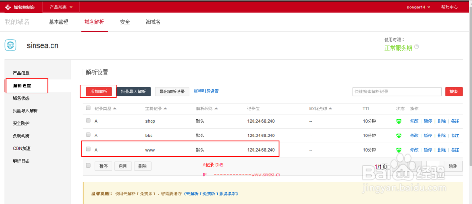Click the 导出解析记录 button
The image size is (472, 204).
pyautogui.click(x=172, y=92)
